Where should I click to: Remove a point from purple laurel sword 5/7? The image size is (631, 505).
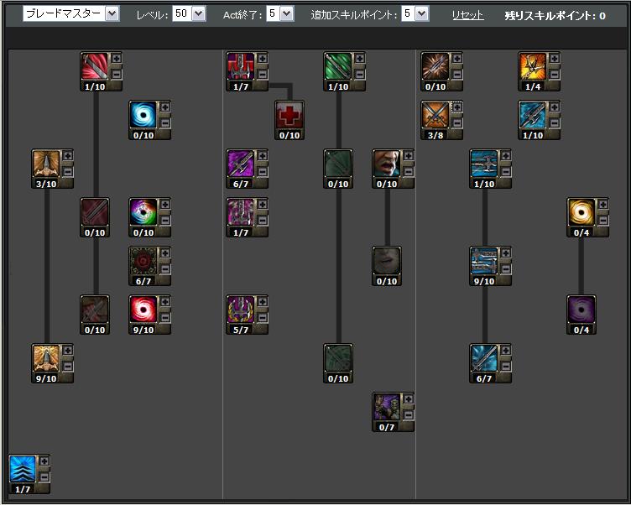(263, 317)
